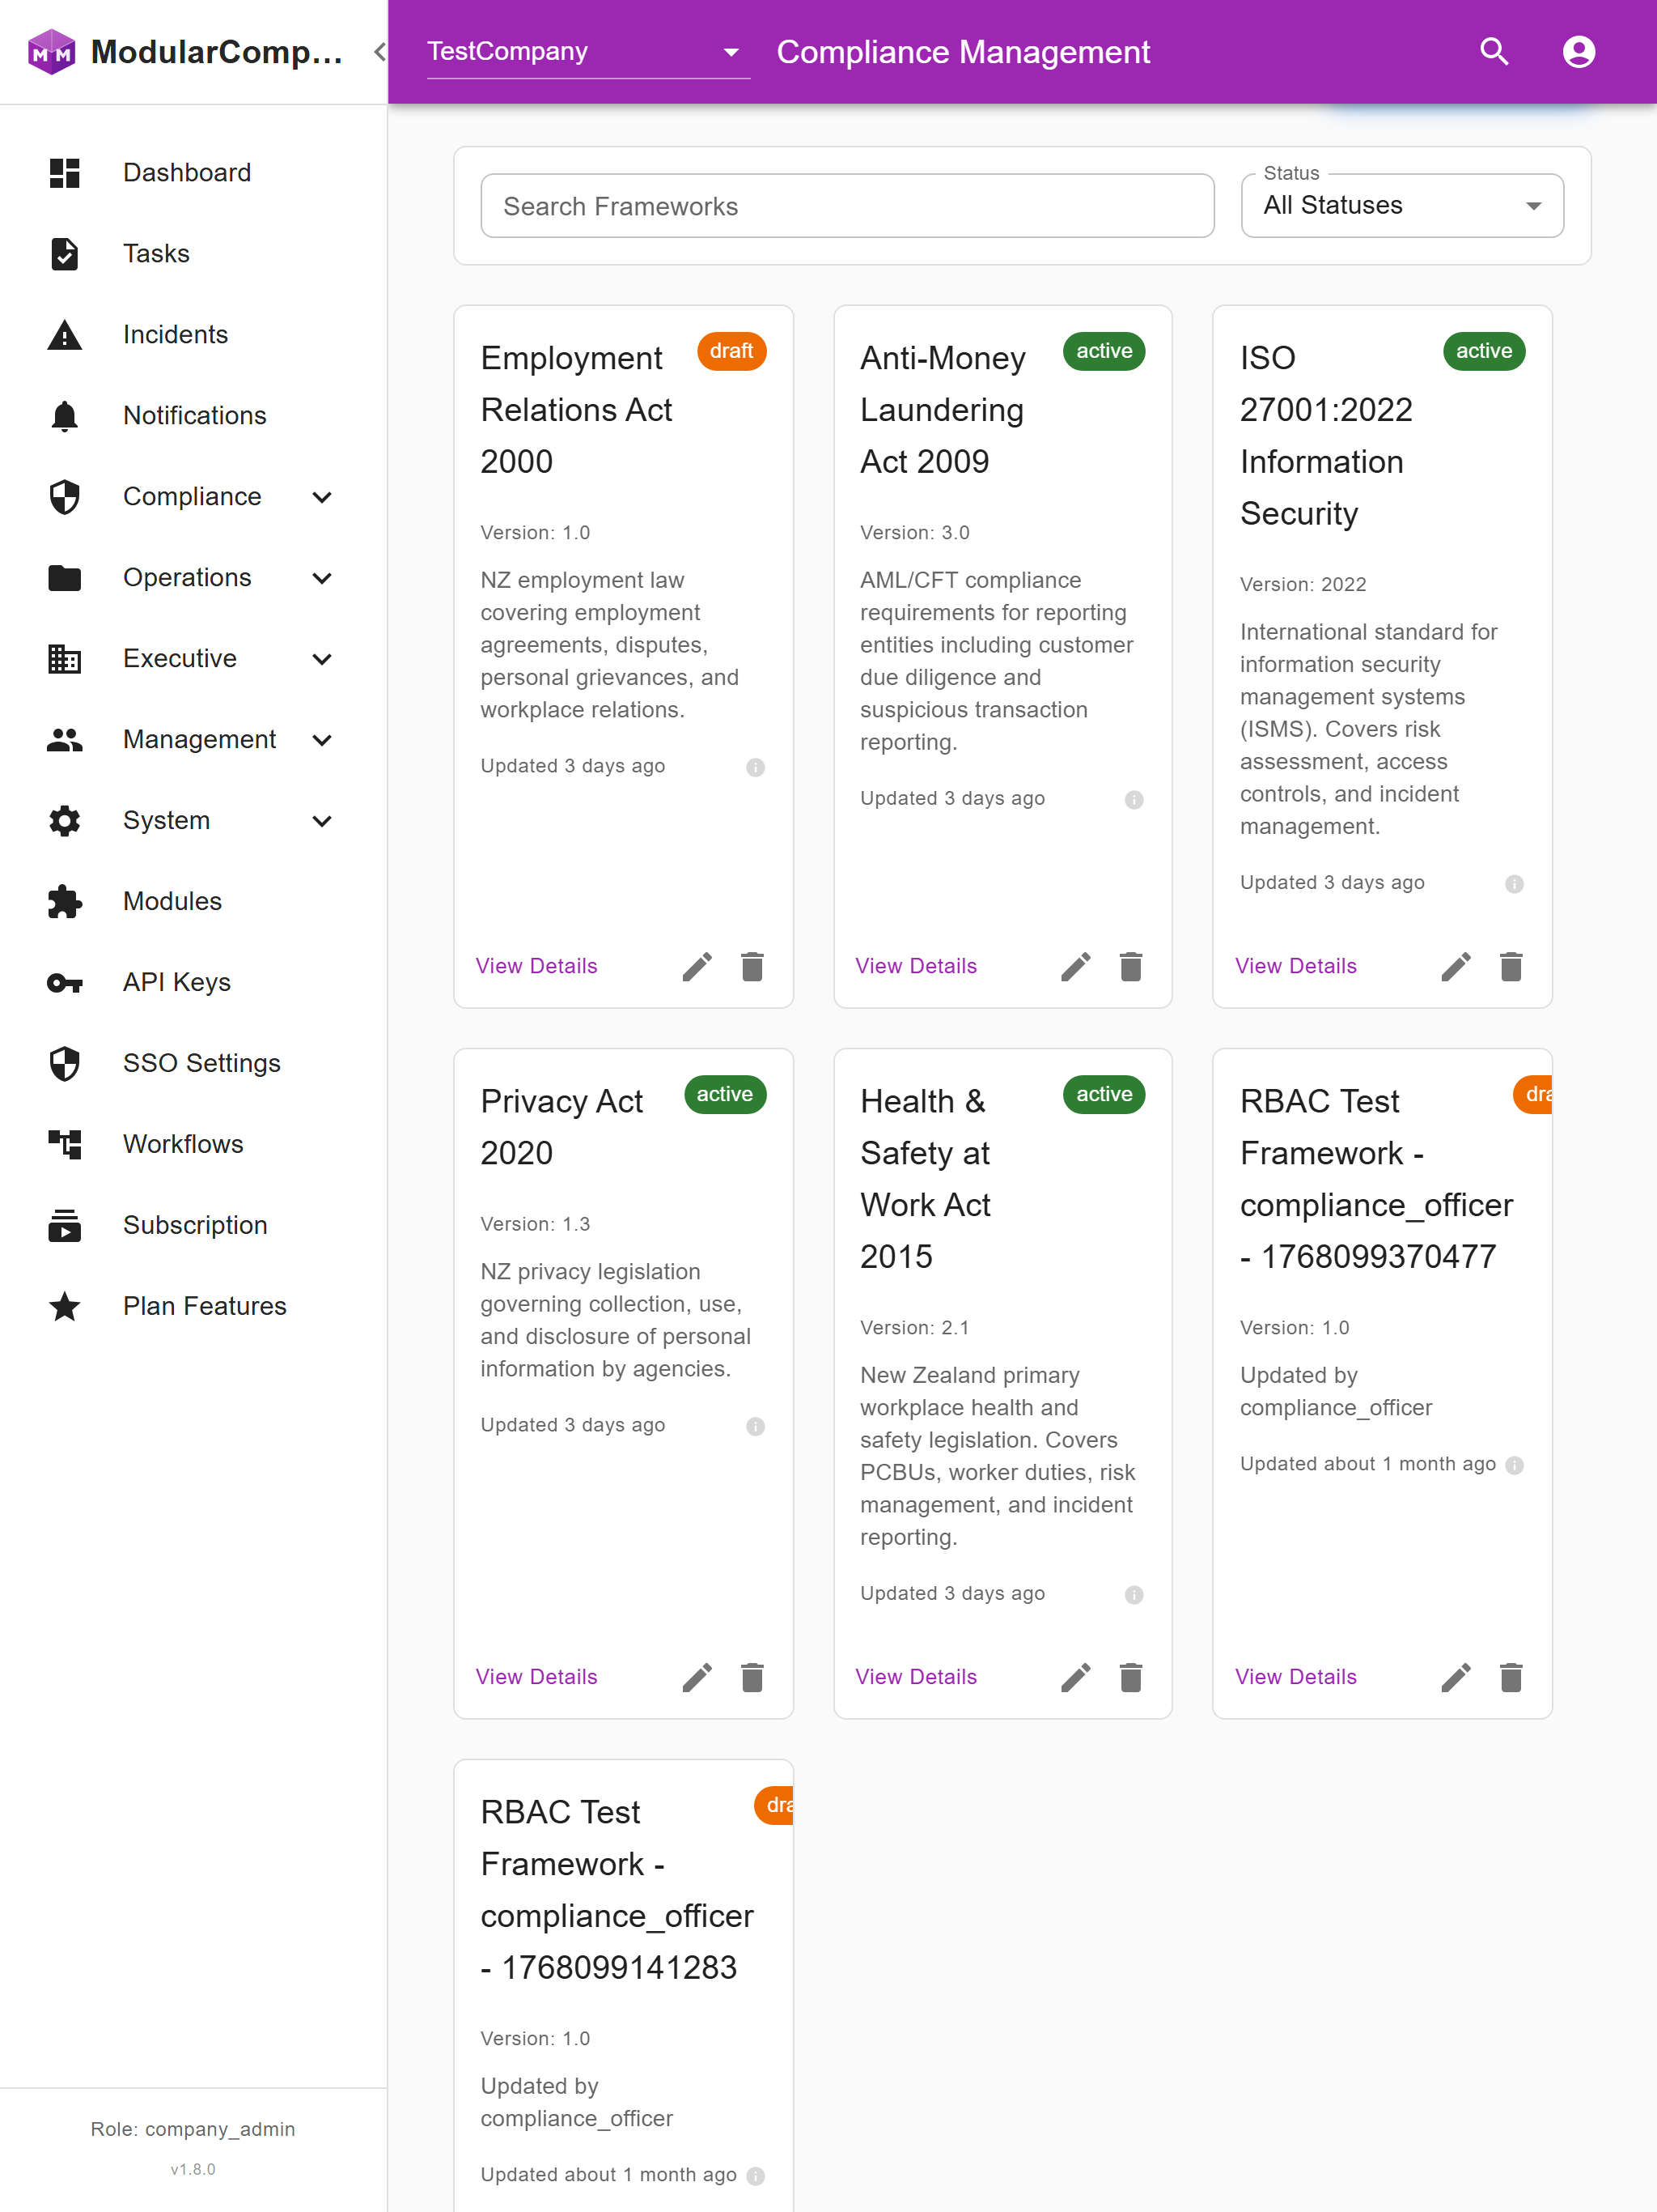Show info icon for Anti-Money Laundering card
The height and width of the screenshot is (2212, 1657).
[1134, 799]
